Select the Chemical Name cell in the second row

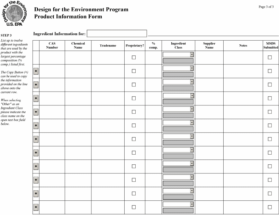[78, 71]
